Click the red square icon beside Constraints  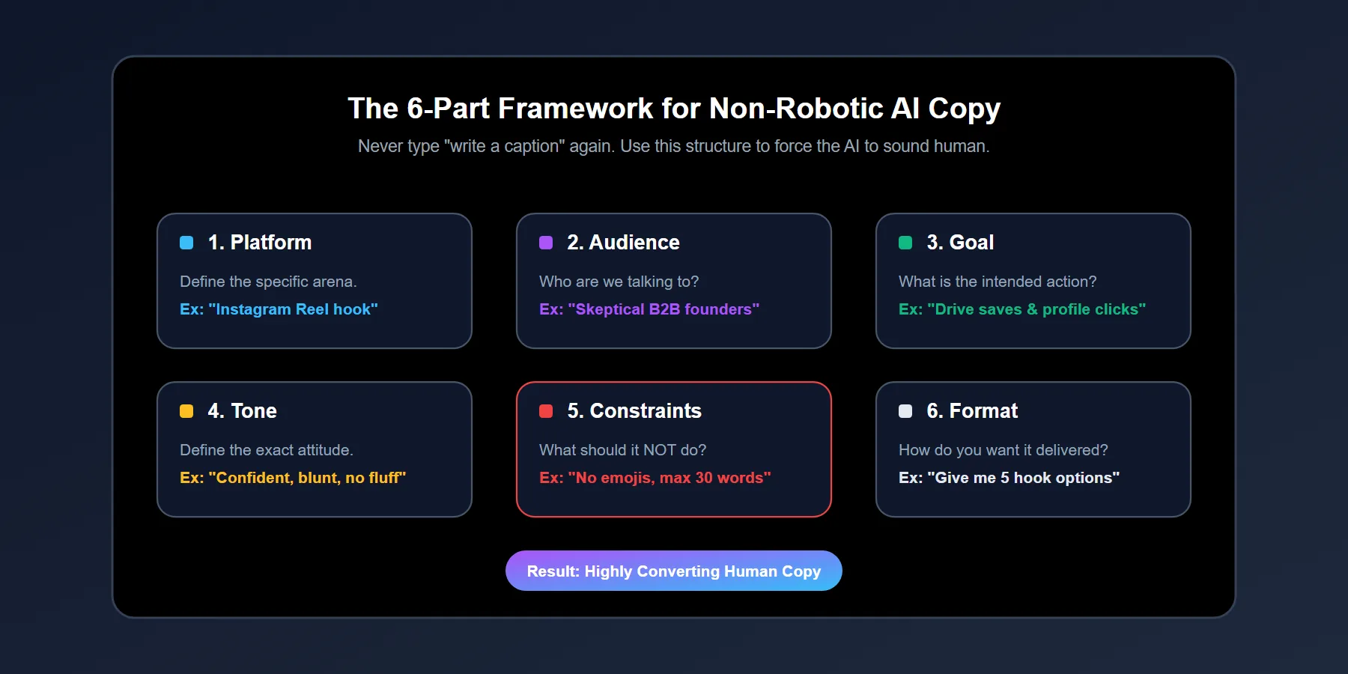tap(544, 411)
